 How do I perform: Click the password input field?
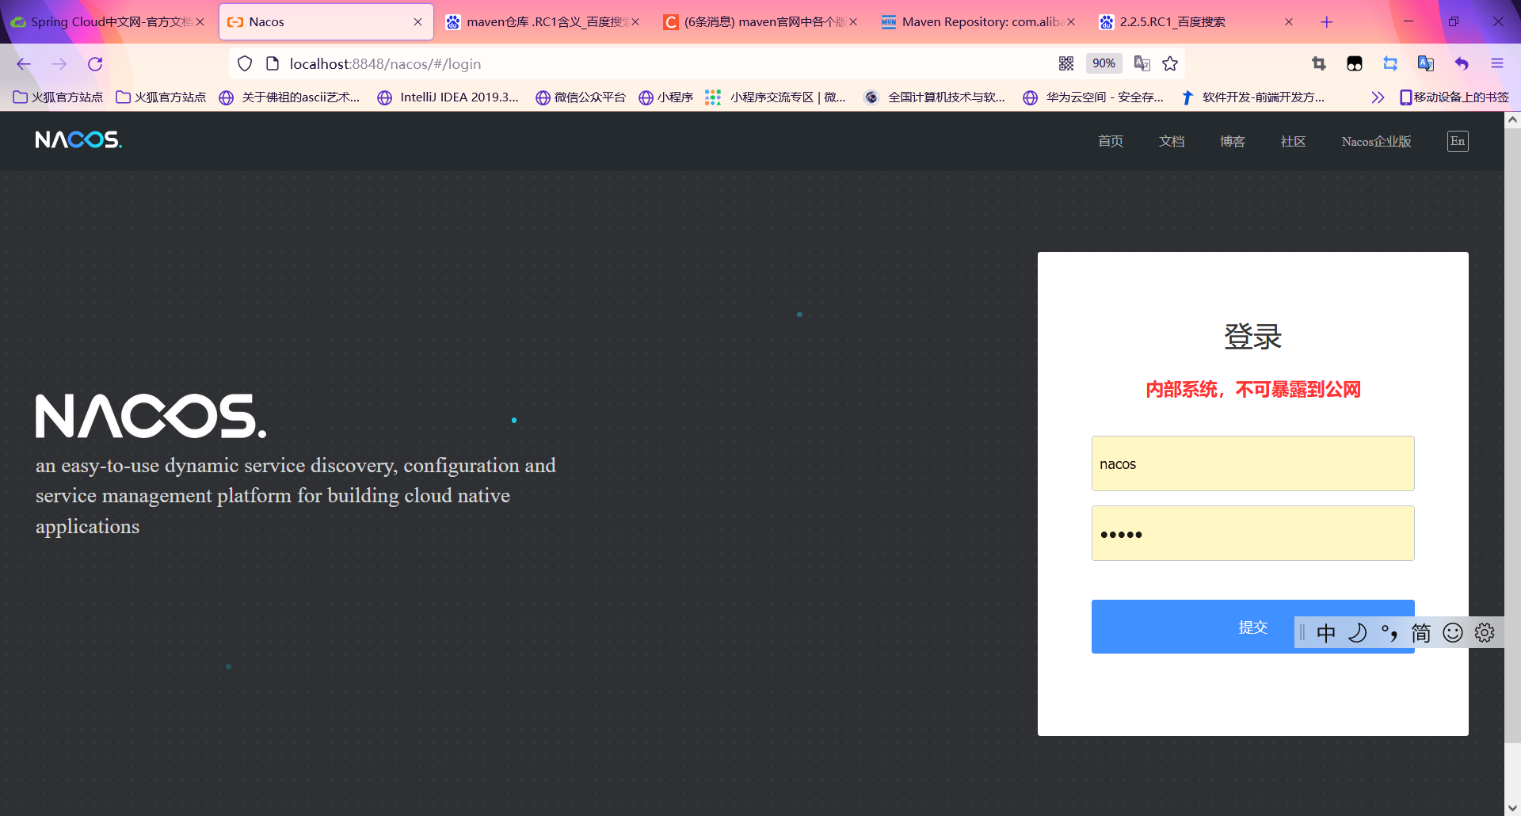click(1253, 533)
